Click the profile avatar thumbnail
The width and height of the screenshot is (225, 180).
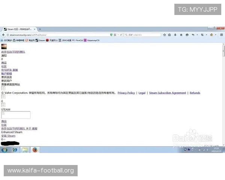[x=4, y=46]
